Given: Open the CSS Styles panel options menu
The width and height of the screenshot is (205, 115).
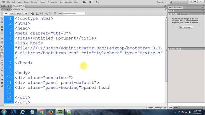Looking at the screenshot, I should [203, 14].
